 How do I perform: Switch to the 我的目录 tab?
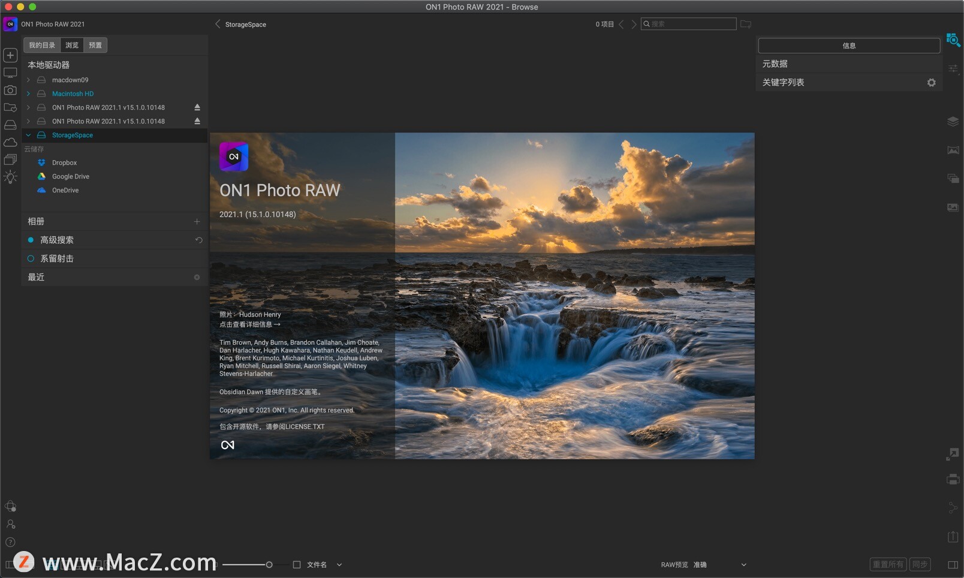pyautogui.click(x=42, y=45)
